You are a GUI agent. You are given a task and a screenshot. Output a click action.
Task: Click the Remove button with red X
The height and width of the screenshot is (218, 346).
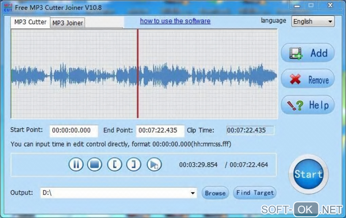click(308, 79)
